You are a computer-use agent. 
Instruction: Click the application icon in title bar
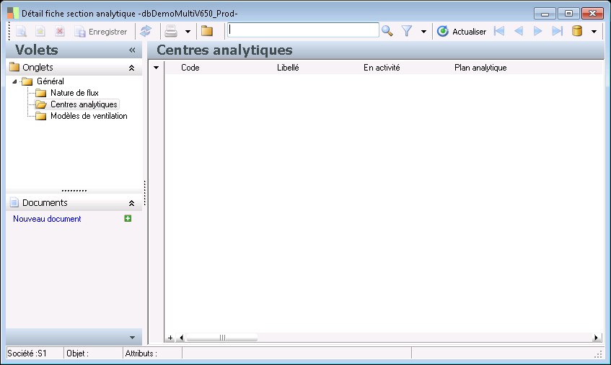[13, 13]
